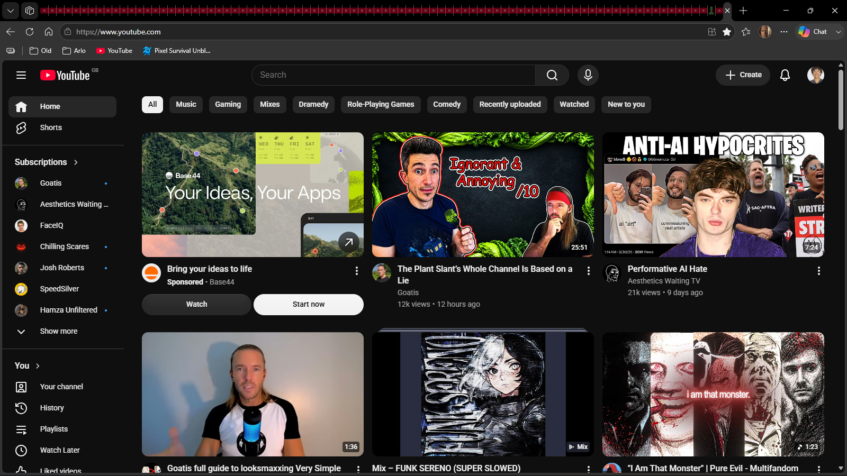Open the Pixel Survival bookmark

(x=177, y=51)
